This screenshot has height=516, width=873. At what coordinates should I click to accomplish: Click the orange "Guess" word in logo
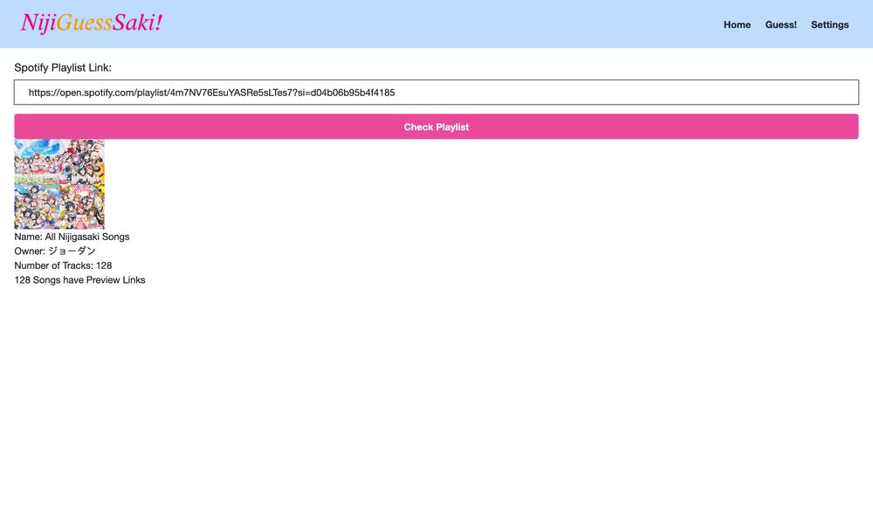pos(84,24)
